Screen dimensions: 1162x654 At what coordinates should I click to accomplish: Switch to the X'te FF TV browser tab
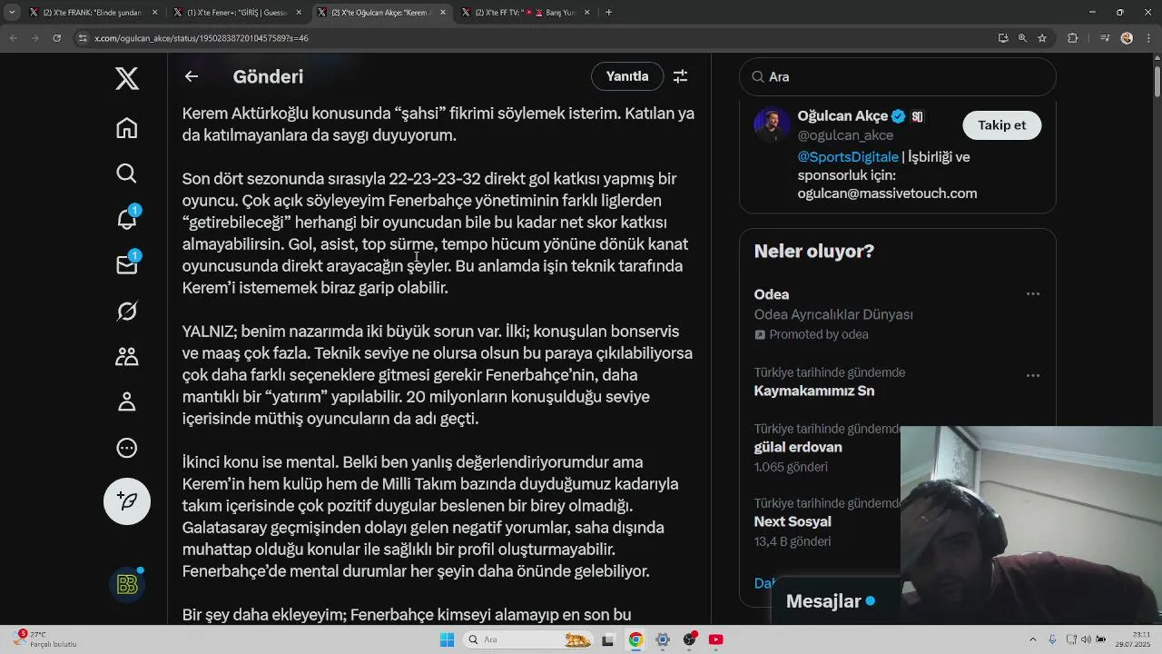pos(525,13)
